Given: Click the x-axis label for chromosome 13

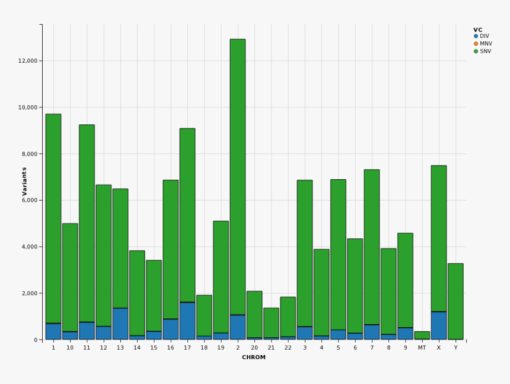Looking at the screenshot, I should (x=120, y=348).
